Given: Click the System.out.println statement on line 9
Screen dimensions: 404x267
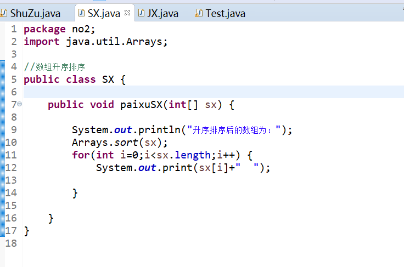Looking at the screenshot, I should click(182, 130).
